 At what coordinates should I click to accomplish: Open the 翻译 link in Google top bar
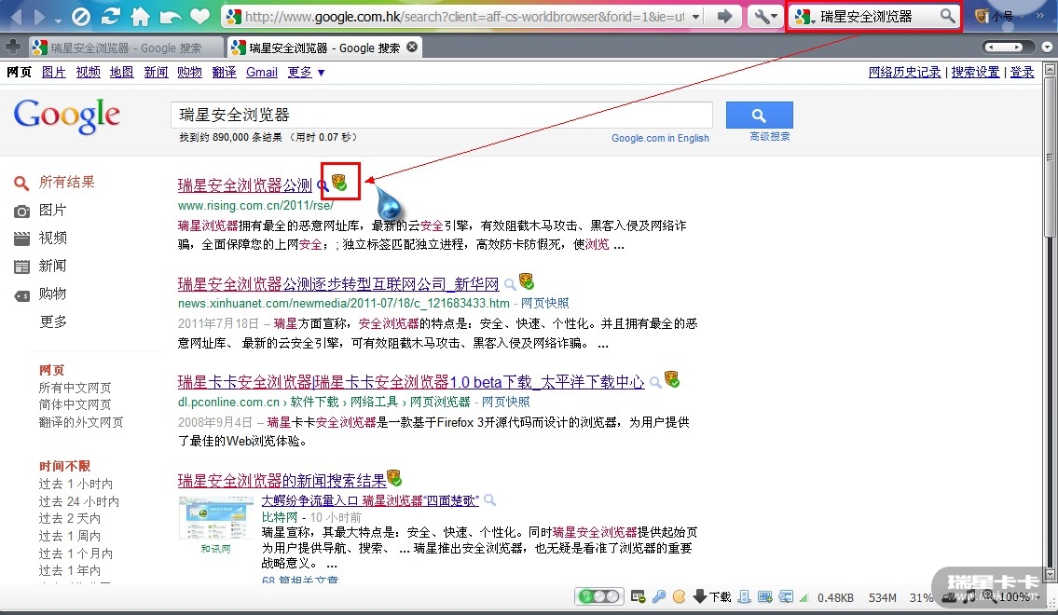[x=224, y=72]
